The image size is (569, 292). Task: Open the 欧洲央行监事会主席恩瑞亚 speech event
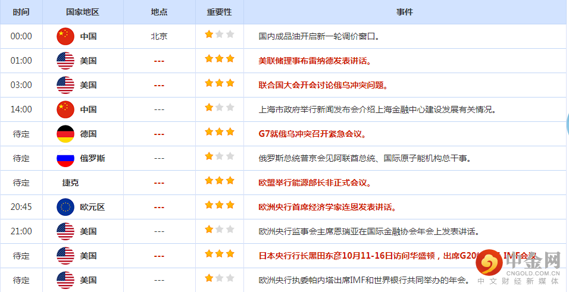coord(369,231)
